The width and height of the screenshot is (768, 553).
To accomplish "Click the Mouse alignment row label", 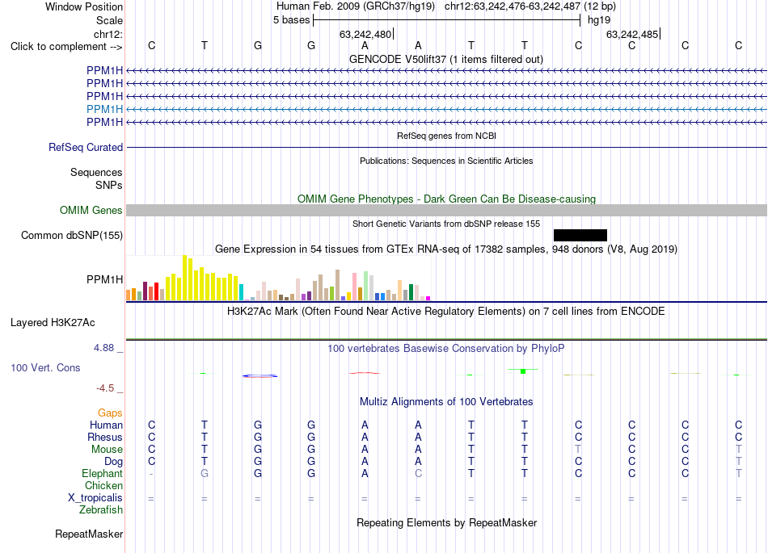I will [x=107, y=450].
